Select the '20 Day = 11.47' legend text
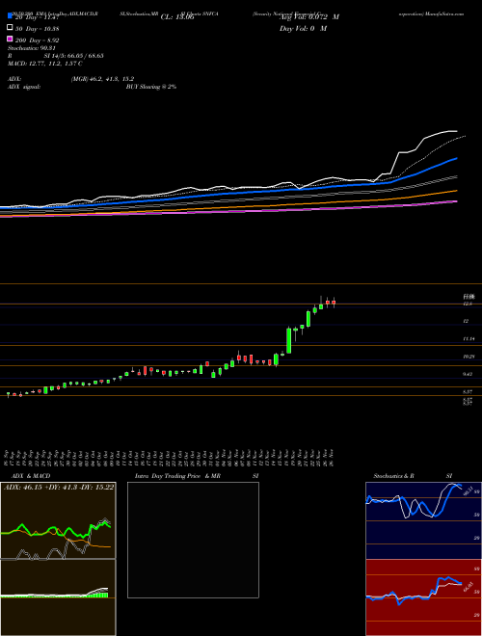The width and height of the screenshot is (482, 636). 38,16
